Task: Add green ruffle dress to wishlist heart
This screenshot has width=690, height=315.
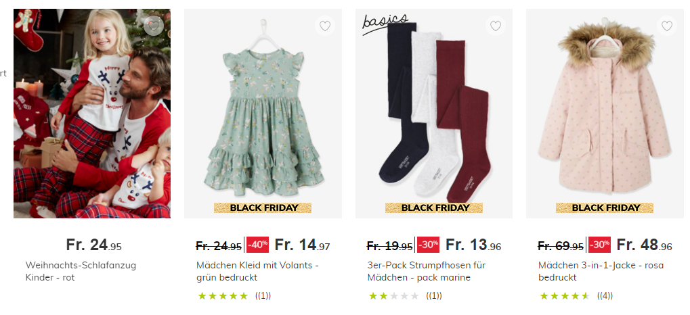Action: tap(325, 26)
